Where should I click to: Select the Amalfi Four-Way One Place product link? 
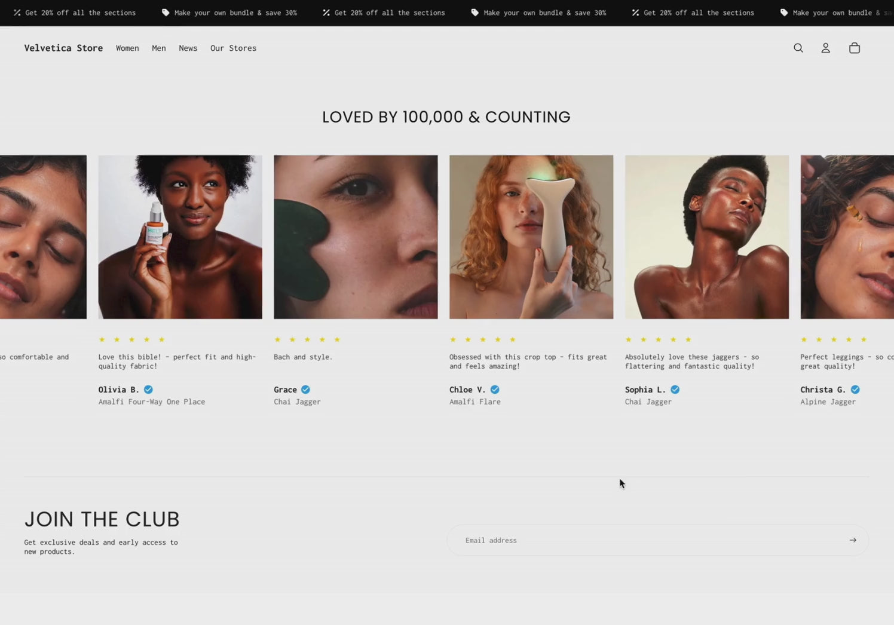tap(151, 402)
